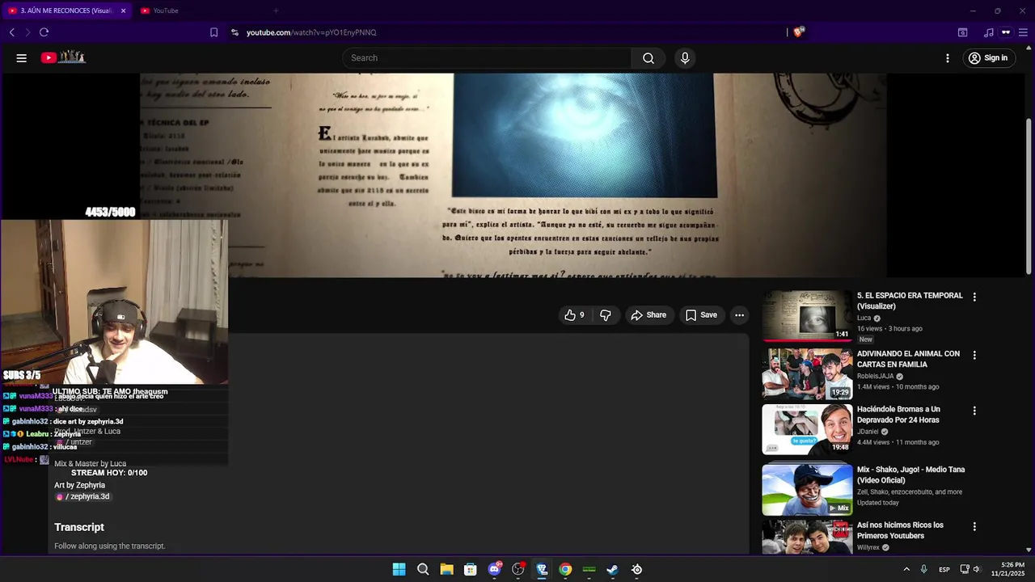Click the Transcript heading
Screen dimensions: 1035x582
click(79, 527)
